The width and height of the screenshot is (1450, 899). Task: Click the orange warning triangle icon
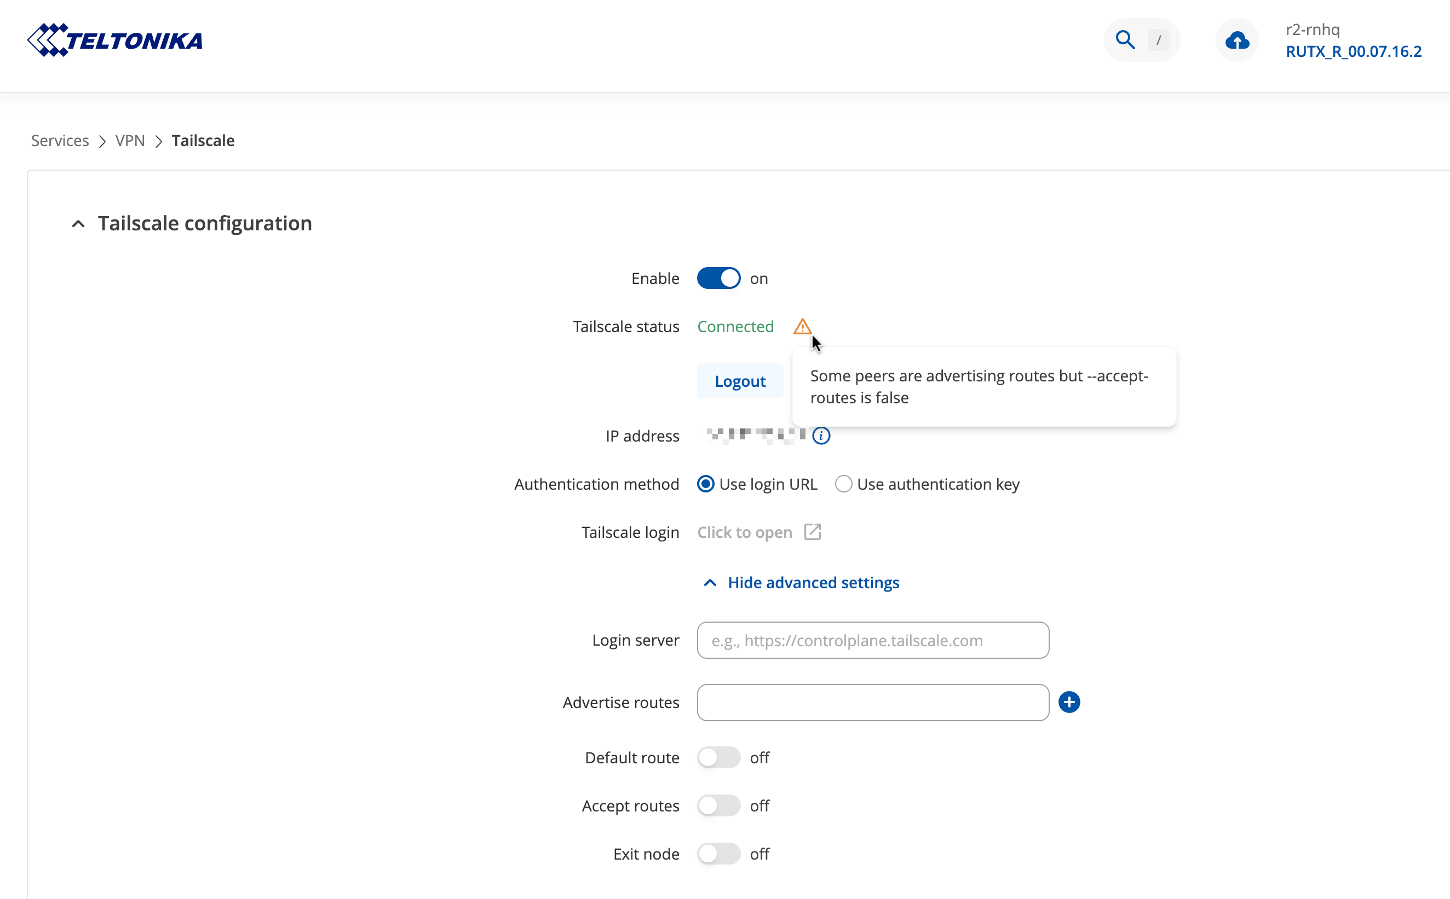(x=802, y=327)
